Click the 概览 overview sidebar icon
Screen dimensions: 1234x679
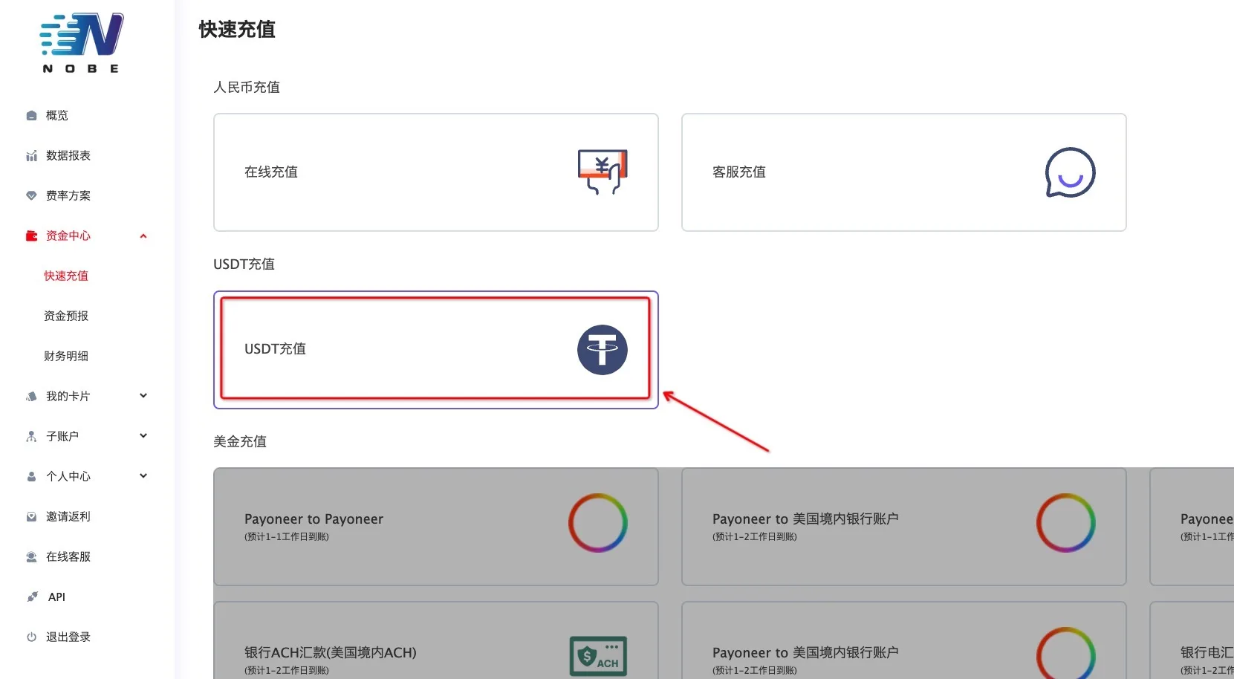(x=31, y=115)
